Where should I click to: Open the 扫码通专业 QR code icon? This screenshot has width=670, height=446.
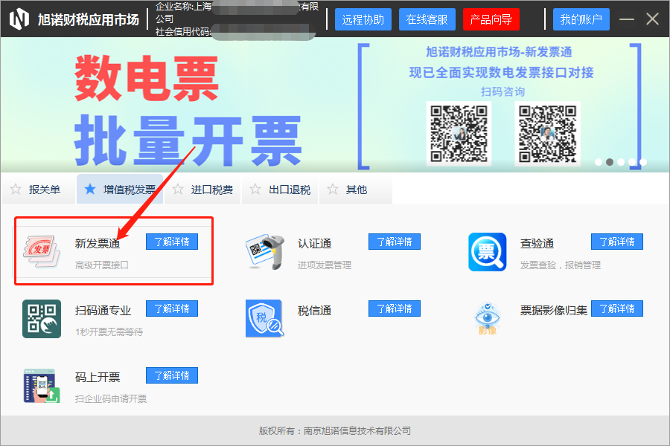[x=42, y=318]
